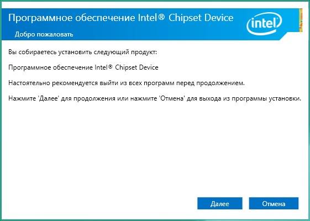The image size is (310, 221).
Task: Click the registered trademark symbol in the header title
Action: 161,17
